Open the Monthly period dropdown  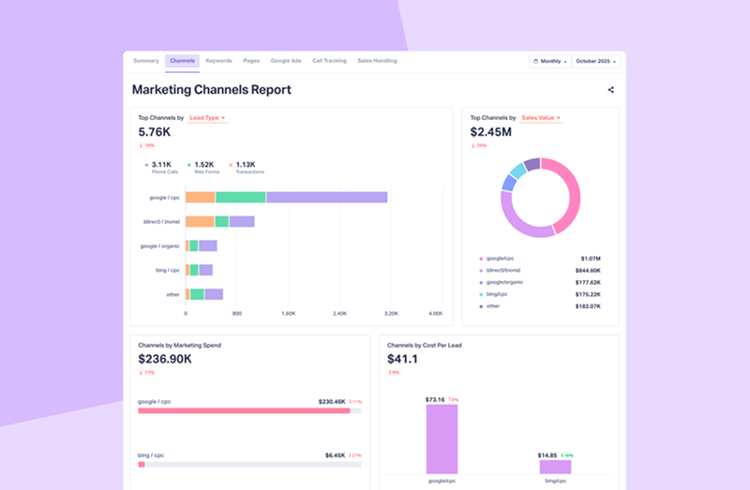tap(550, 61)
